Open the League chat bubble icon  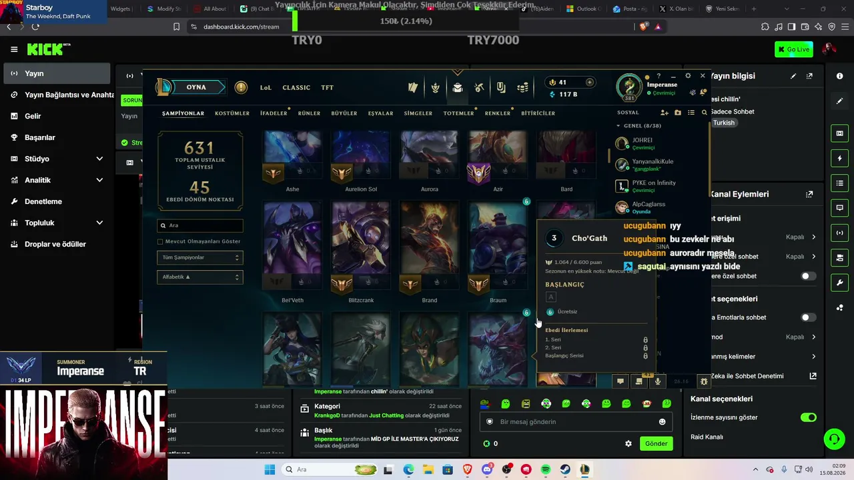click(620, 381)
